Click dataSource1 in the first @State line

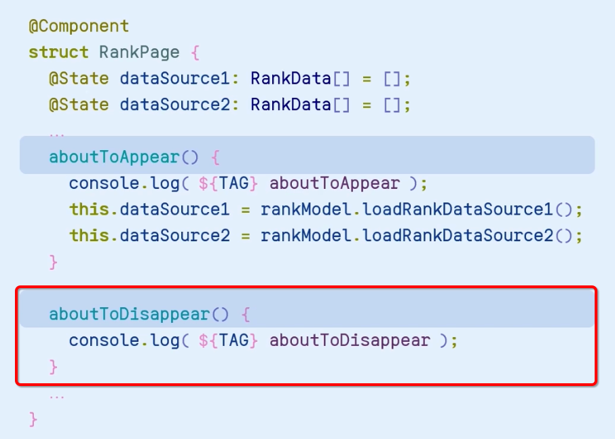[174, 79]
